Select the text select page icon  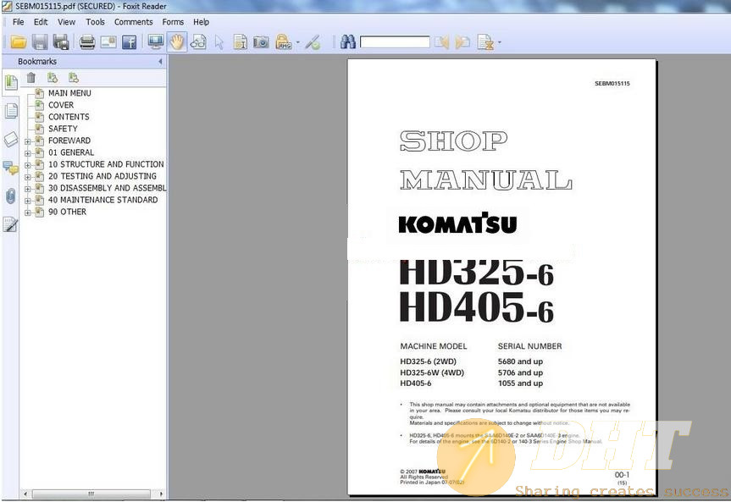click(240, 42)
